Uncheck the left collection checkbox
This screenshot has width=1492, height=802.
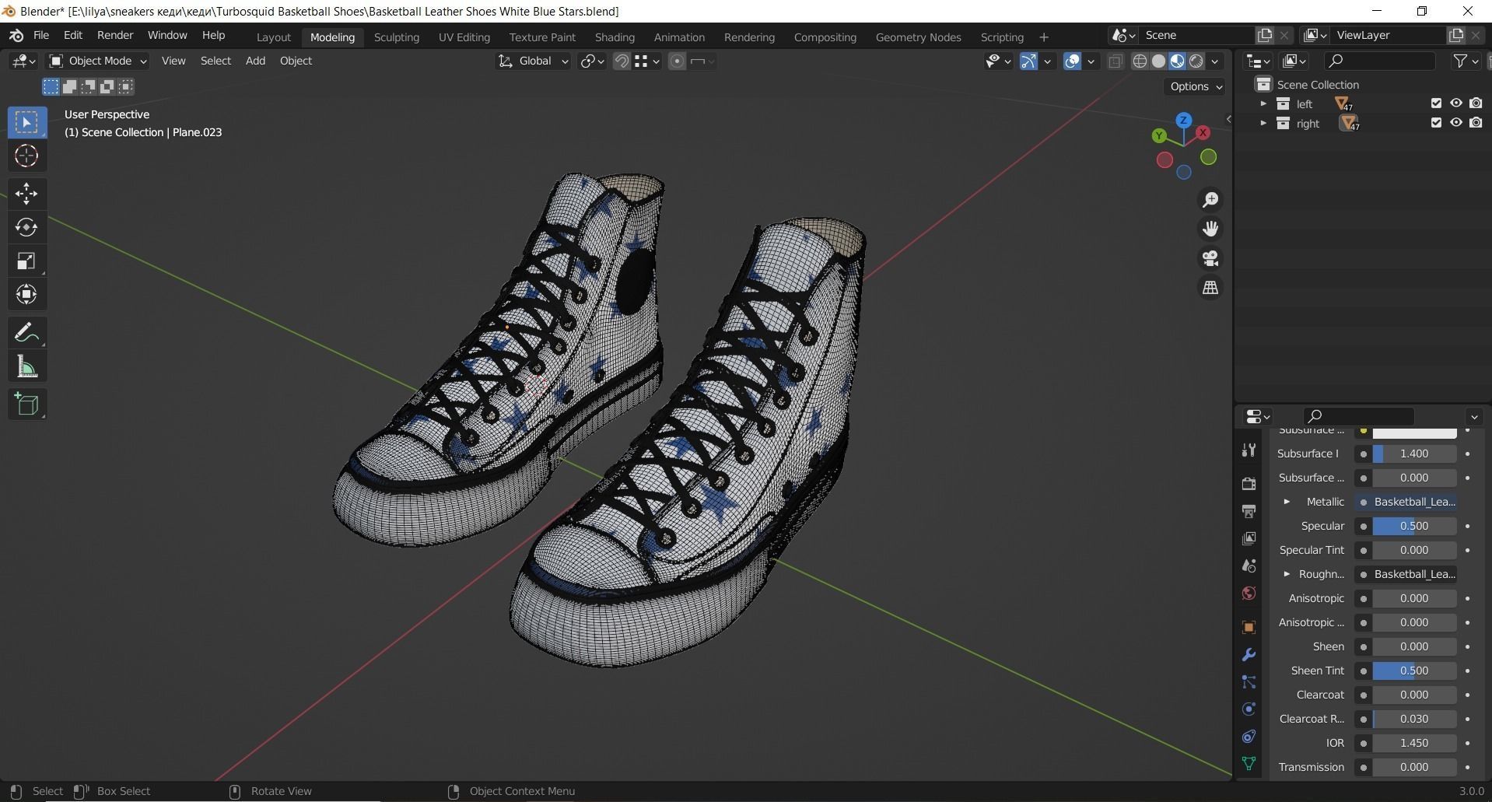pyautogui.click(x=1436, y=103)
